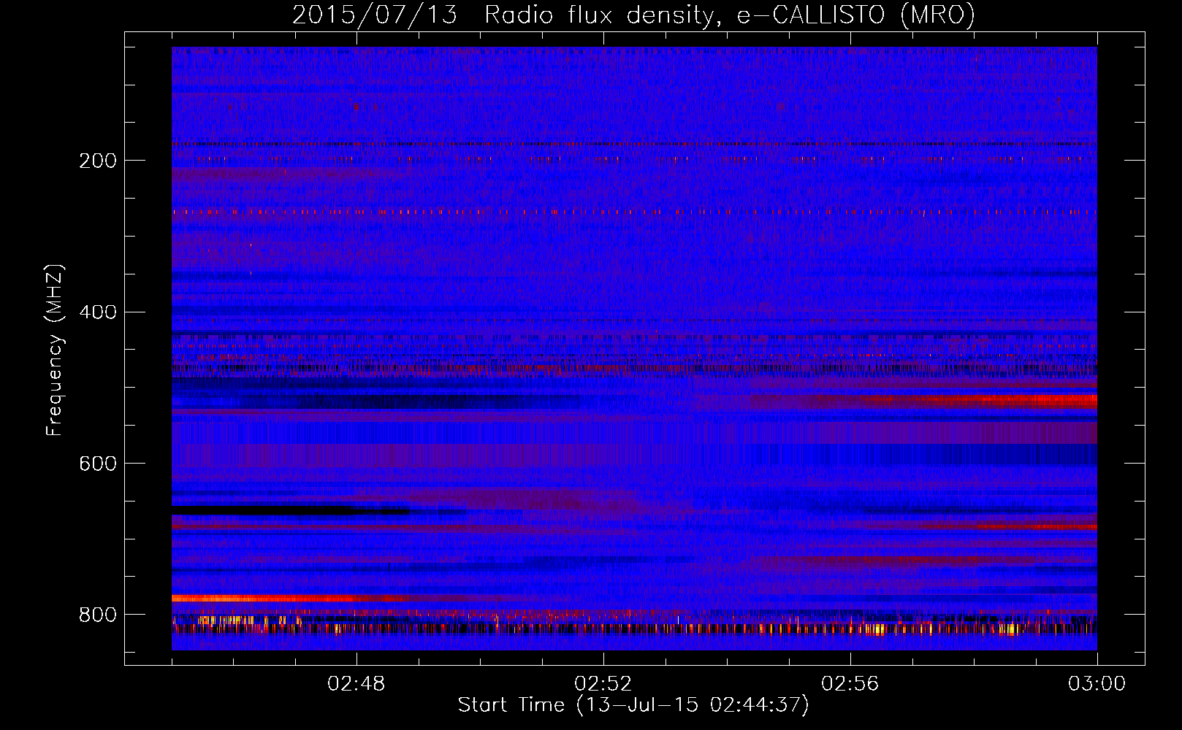
Task: Click the 03:00 time tick label
Action: 1097,684
